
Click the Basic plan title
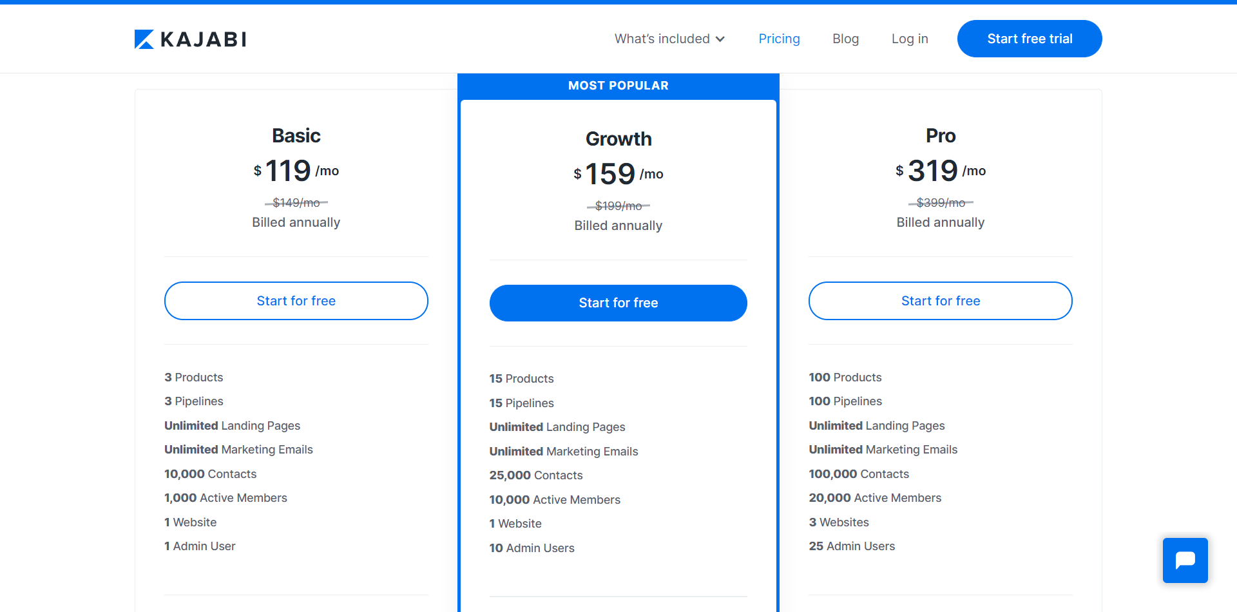coord(296,135)
